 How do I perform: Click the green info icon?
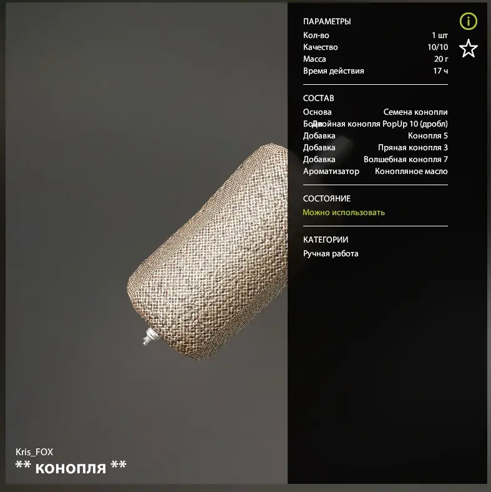[468, 21]
